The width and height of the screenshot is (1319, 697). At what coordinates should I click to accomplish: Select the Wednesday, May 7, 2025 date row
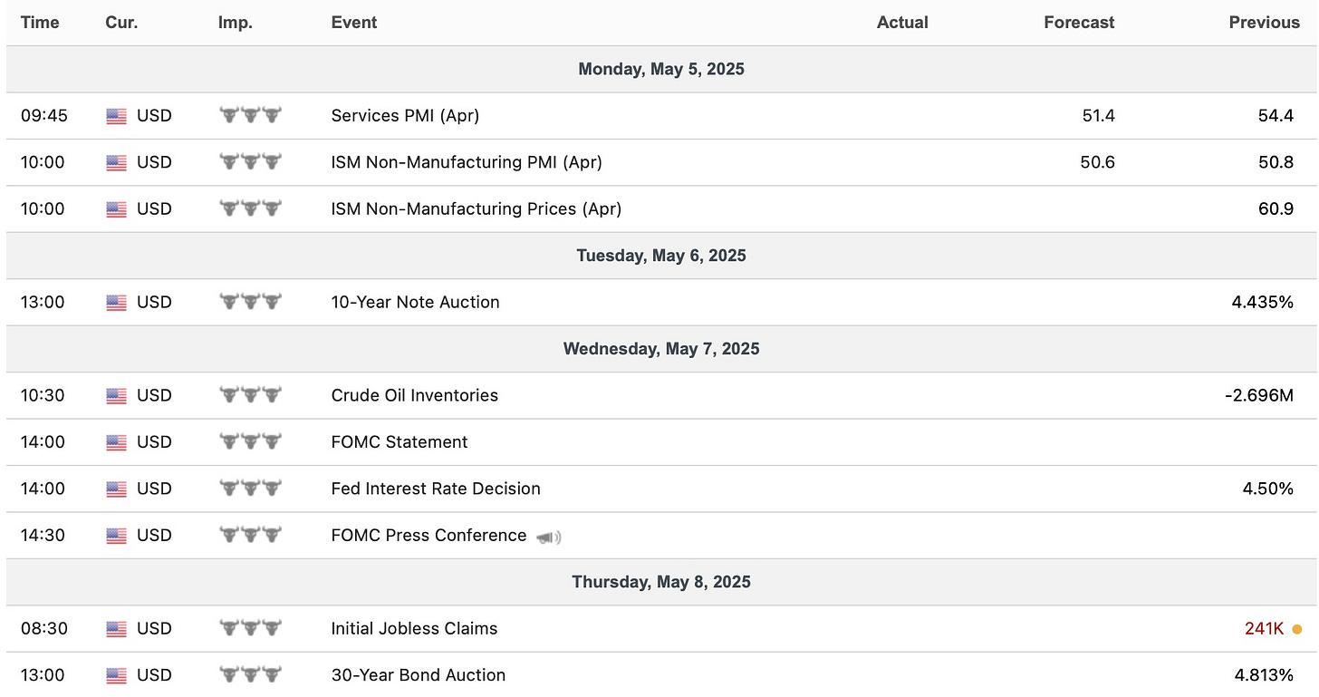coord(661,349)
